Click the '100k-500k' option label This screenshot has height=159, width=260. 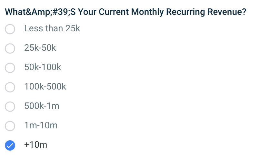45,86
